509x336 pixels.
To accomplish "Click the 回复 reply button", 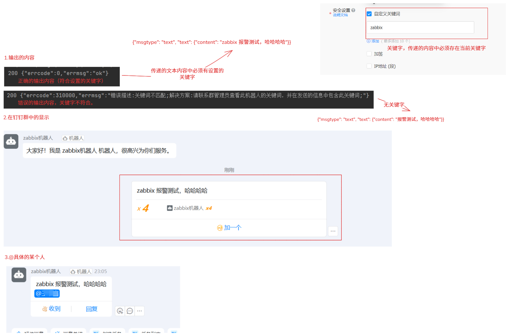I will click(x=92, y=309).
